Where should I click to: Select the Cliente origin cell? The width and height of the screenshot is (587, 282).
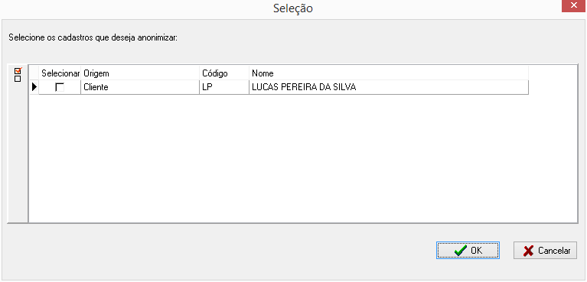tap(140, 87)
